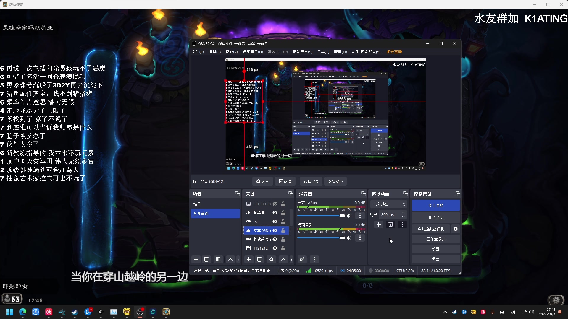
Task: Open the 停靠窗口(D) menu
Action: [x=253, y=52]
